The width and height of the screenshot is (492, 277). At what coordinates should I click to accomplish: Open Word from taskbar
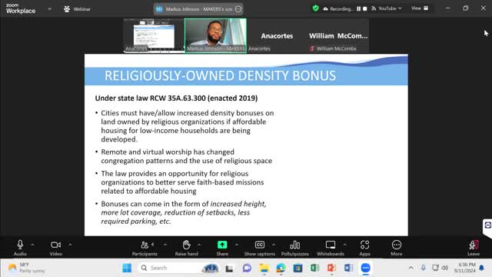[348, 268]
